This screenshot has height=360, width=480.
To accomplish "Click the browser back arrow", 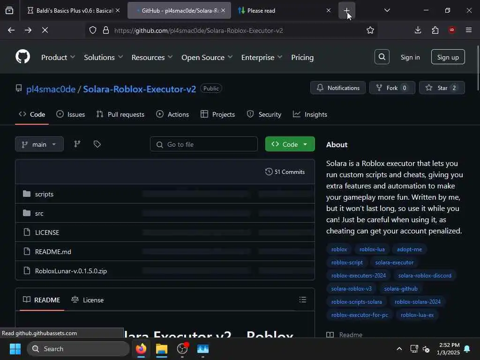I will [x=11, y=30].
